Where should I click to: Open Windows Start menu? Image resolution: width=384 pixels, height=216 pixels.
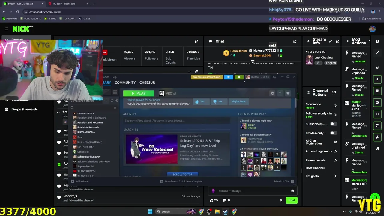point(150,211)
